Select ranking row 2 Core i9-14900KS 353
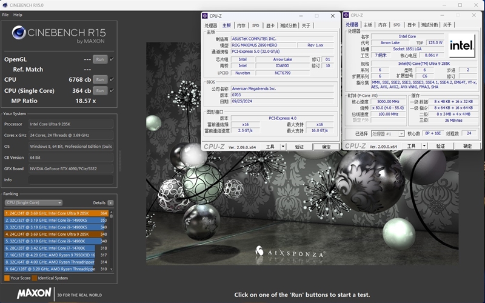The height and width of the screenshot is (303, 485). [56, 220]
